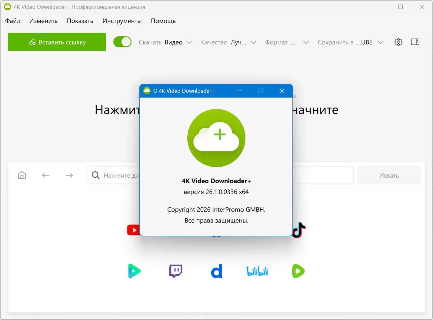This screenshot has width=433, height=320.
Task: Toggle the side panel layout icon
Action: (415, 42)
